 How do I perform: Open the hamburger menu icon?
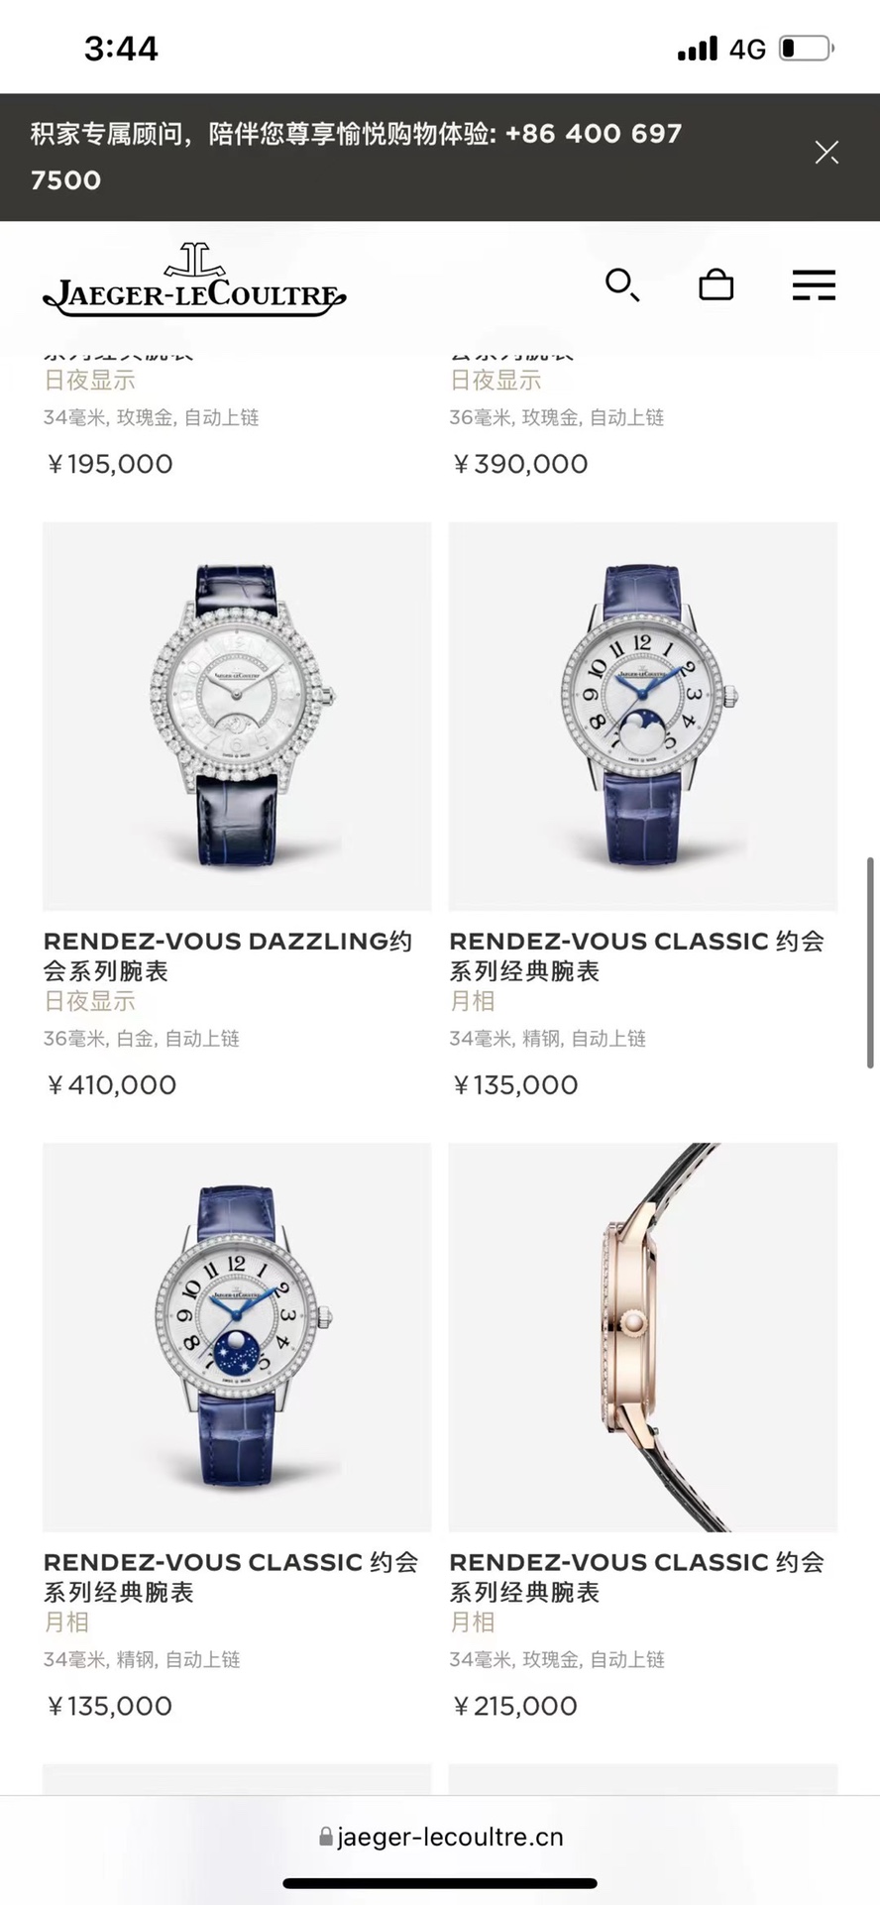coord(814,285)
